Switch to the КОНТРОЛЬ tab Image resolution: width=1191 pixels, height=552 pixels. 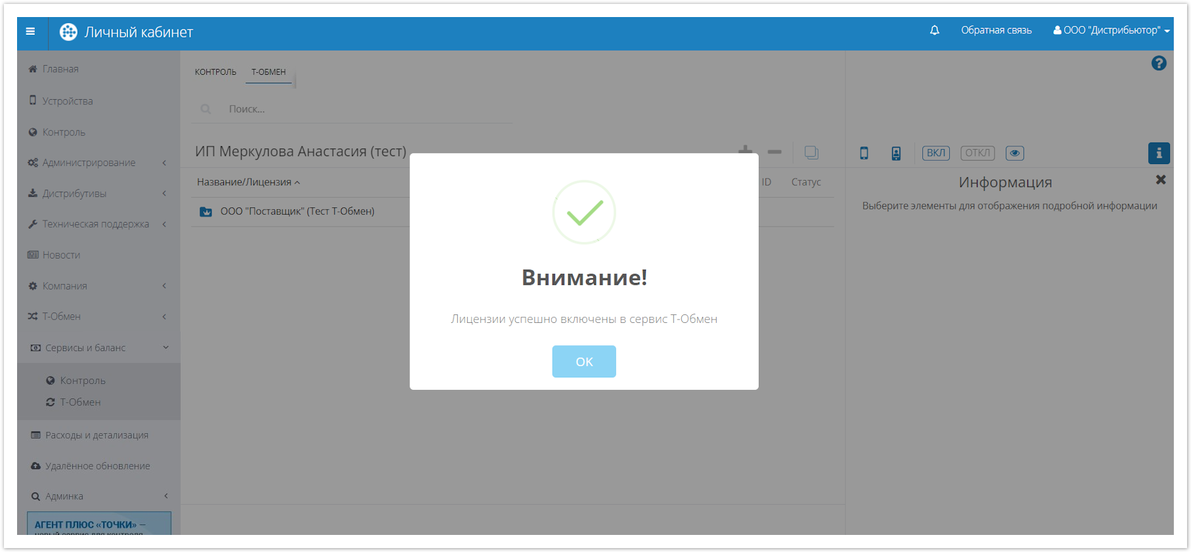215,72
